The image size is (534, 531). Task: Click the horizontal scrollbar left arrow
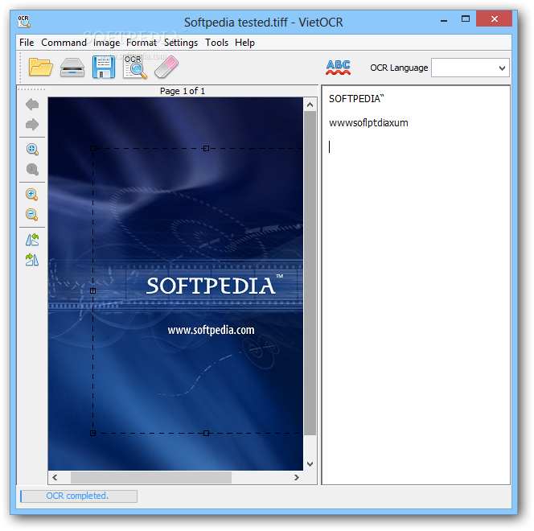tap(55, 478)
